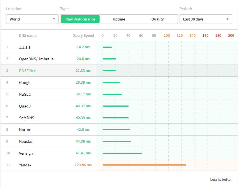The height and width of the screenshot is (188, 238).
Task: Switch to the Quality tab
Action: tap(157, 19)
